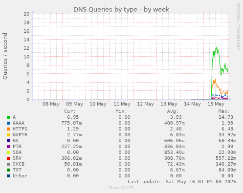This screenshot has width=243, height=193.
Task: Click the dark blue NS legend swatch
Action: [x=8, y=141]
